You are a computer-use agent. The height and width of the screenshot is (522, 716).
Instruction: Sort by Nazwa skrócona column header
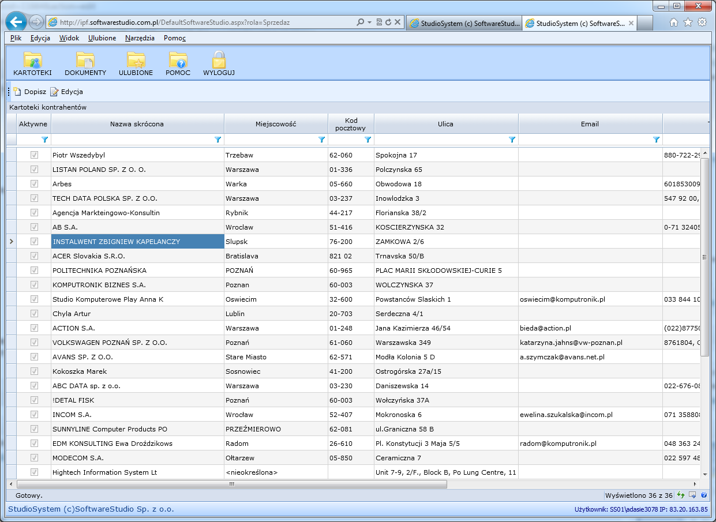[137, 124]
